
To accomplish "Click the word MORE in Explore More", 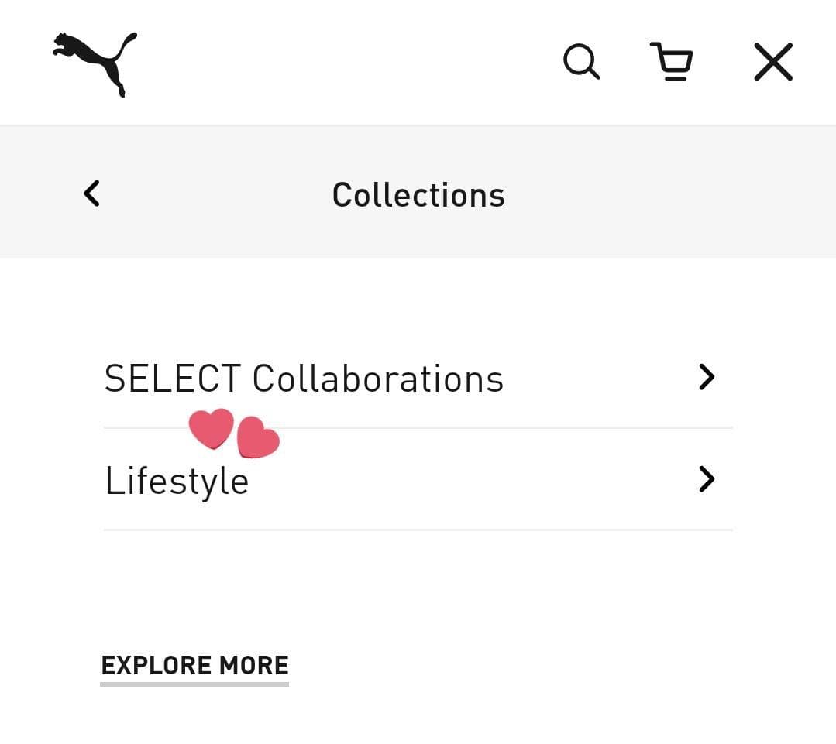I will click(x=253, y=665).
